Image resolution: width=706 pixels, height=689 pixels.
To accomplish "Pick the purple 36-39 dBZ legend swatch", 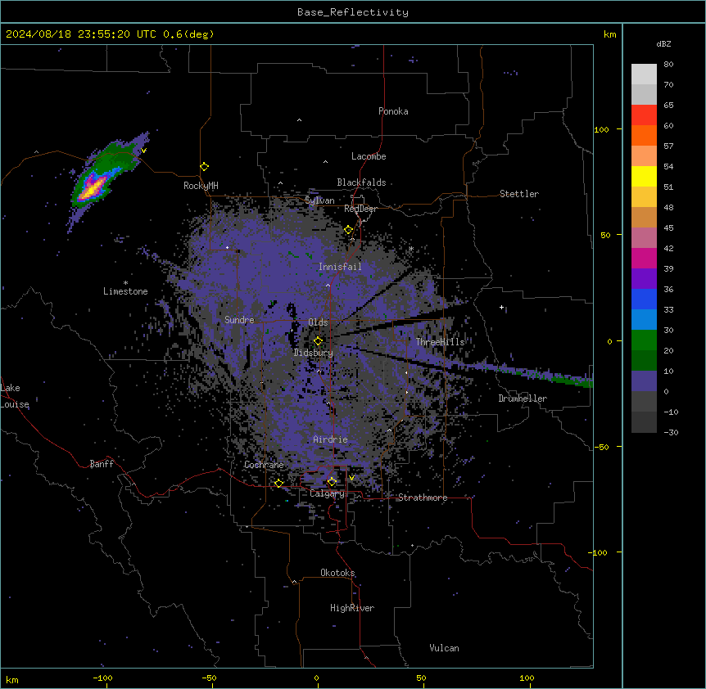I will coord(644,279).
